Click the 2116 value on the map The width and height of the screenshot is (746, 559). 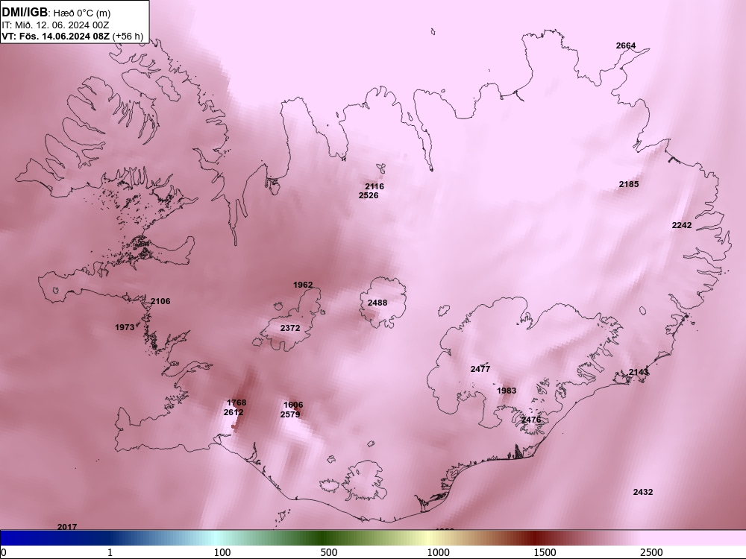tap(374, 186)
